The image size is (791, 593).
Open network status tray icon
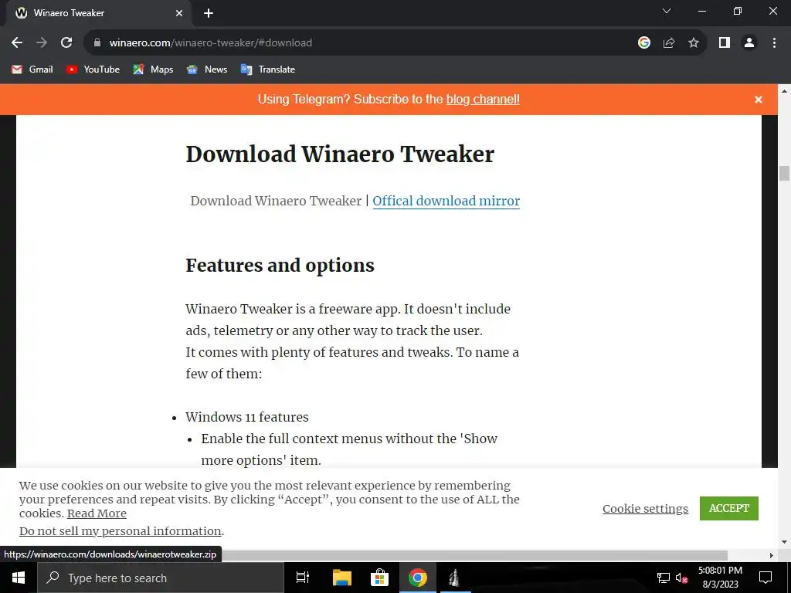[664, 578]
